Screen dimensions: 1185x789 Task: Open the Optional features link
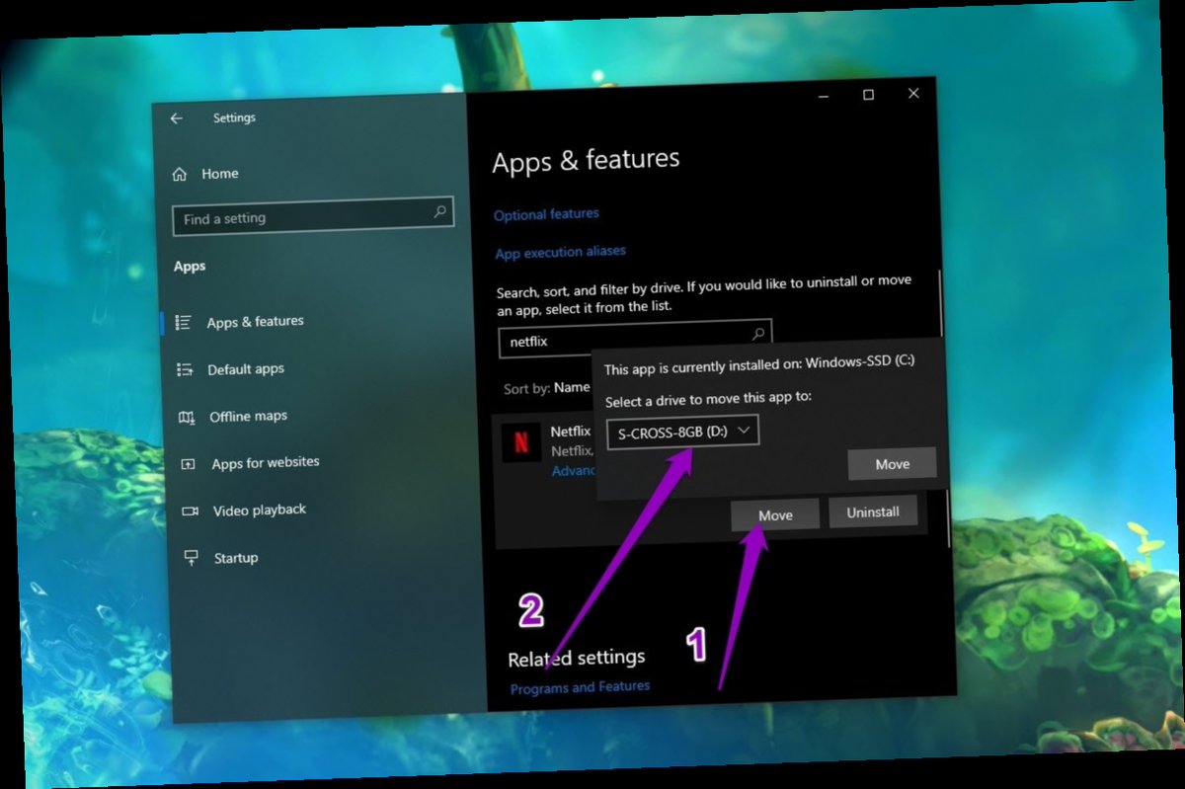pyautogui.click(x=546, y=213)
